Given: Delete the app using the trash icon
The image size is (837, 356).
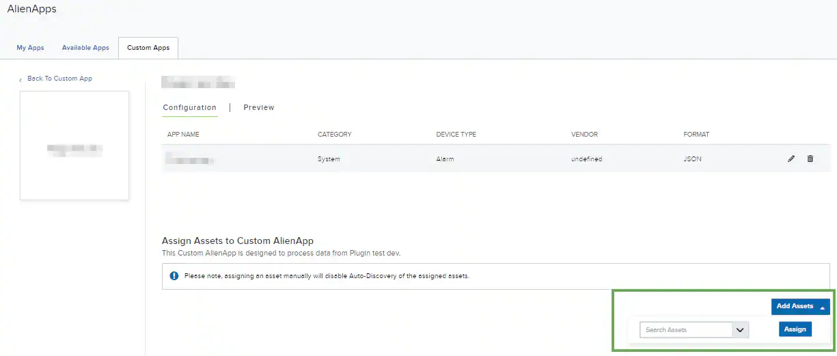Looking at the screenshot, I should [x=810, y=159].
